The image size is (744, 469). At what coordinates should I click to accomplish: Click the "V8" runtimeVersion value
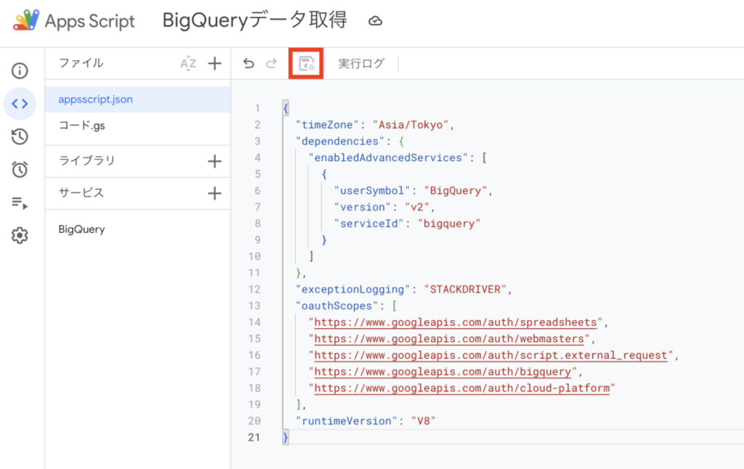[424, 421]
